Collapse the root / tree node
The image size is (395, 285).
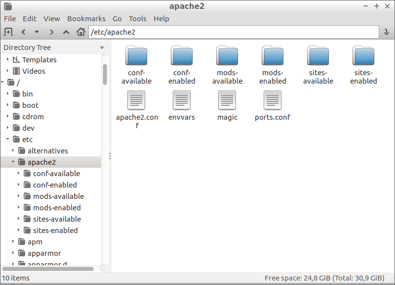(x=2, y=82)
